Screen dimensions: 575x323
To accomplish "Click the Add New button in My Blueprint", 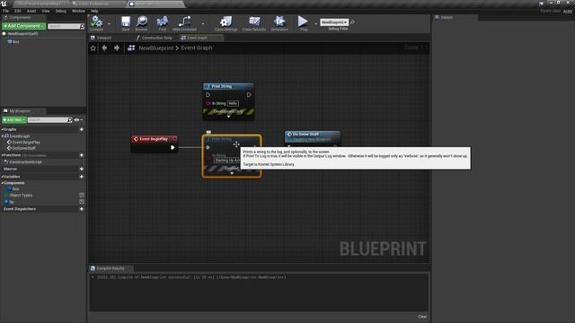I will pyautogui.click(x=14, y=119).
